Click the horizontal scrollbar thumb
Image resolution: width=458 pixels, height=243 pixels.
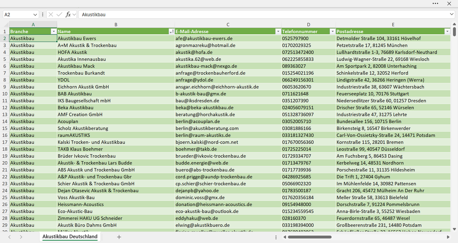click(310, 237)
